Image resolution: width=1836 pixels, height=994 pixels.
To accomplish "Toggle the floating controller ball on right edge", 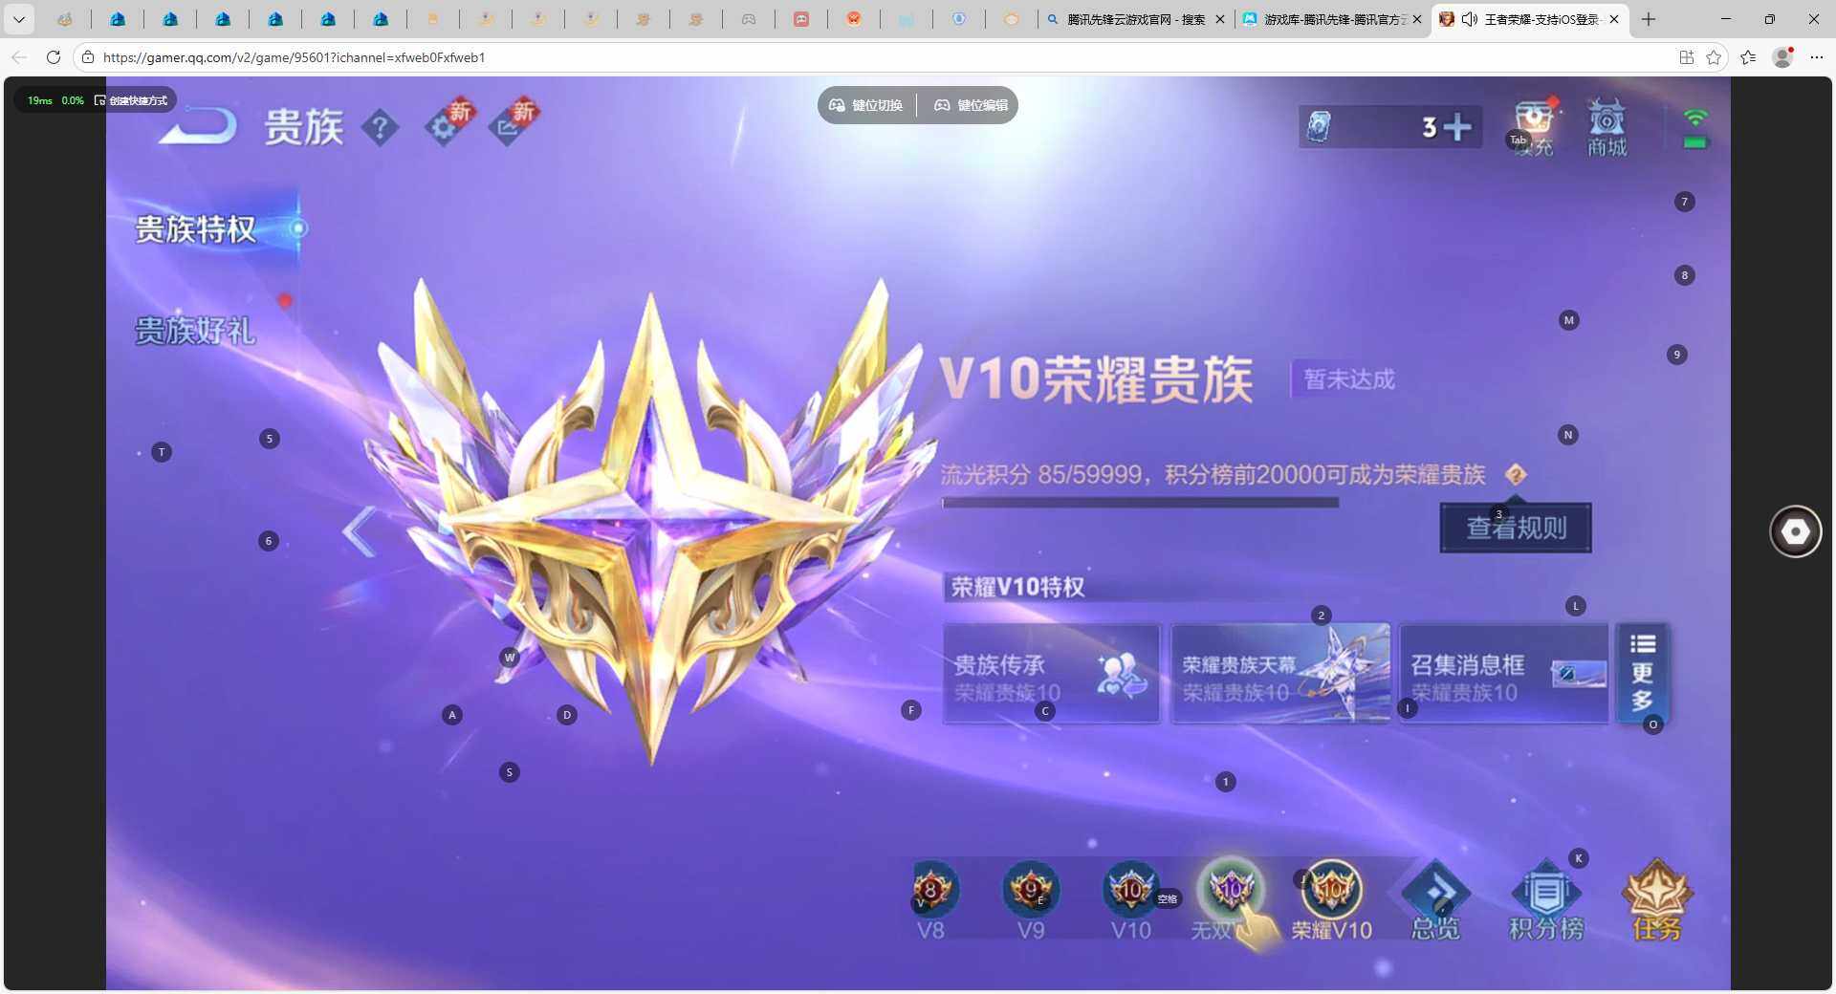I will pos(1796,531).
